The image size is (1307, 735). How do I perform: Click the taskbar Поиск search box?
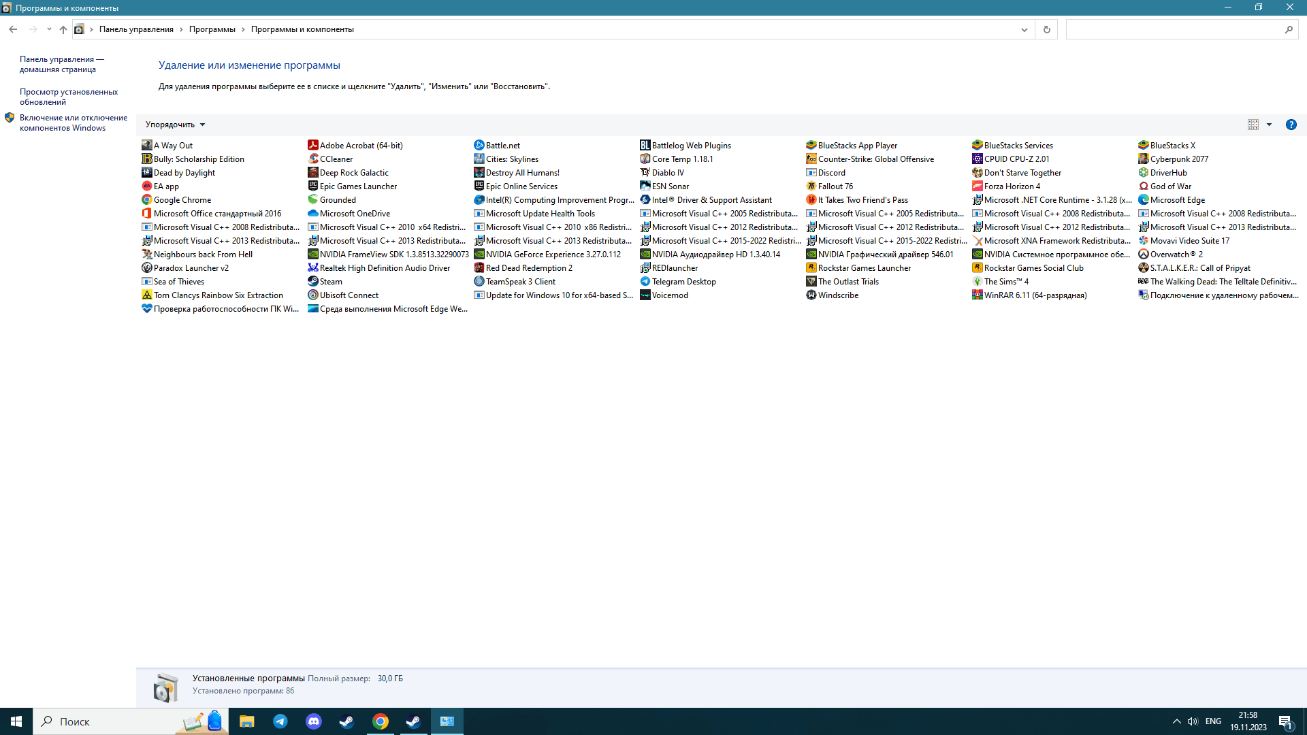click(x=131, y=721)
